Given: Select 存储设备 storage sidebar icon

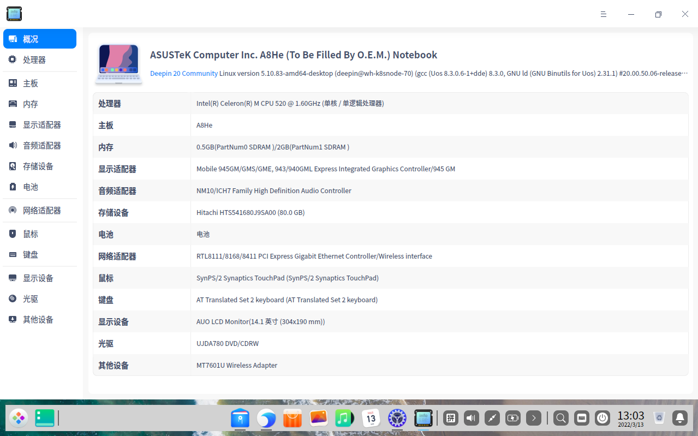Looking at the screenshot, I should (x=13, y=166).
